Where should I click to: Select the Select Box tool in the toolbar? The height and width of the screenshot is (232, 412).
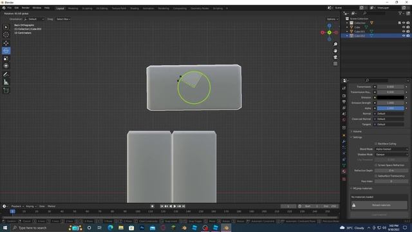click(x=6, y=27)
